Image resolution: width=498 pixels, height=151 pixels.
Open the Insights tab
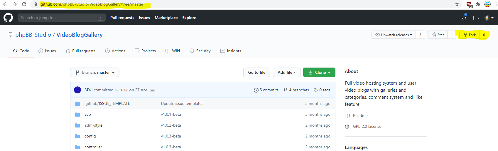click(231, 51)
